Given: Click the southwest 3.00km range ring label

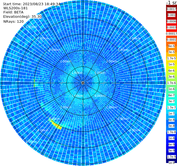Looking at the screenshot, I should [54, 119].
